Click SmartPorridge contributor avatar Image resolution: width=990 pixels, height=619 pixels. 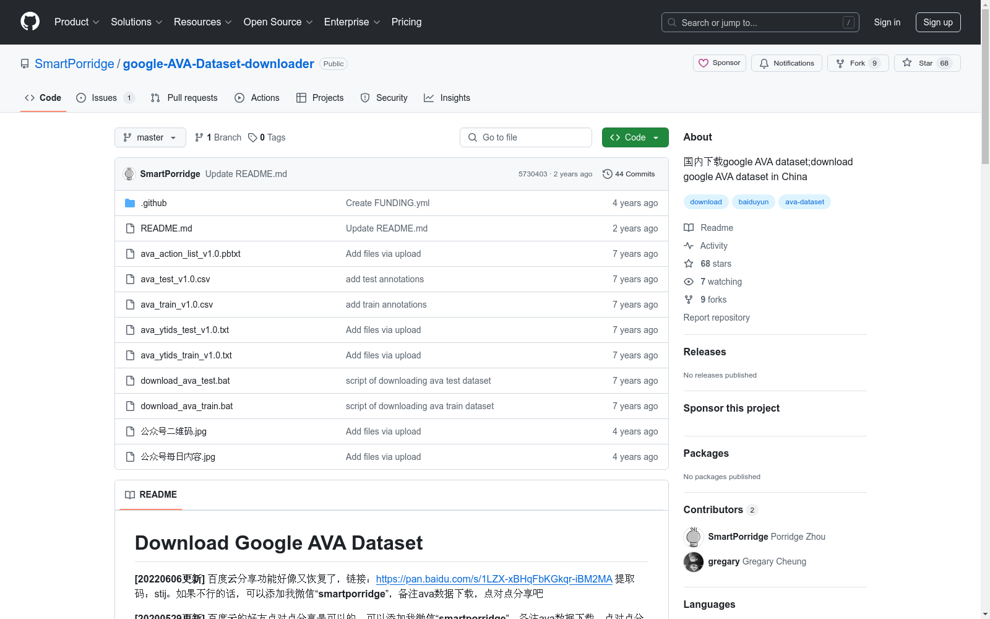694,537
